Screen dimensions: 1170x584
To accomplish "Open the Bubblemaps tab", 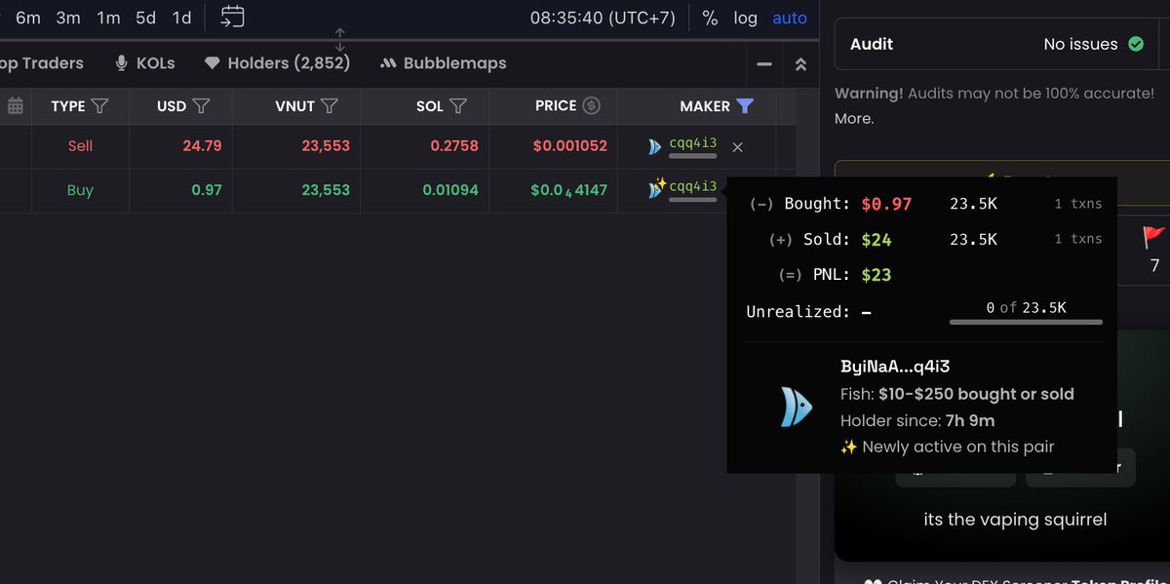I will 443,63.
